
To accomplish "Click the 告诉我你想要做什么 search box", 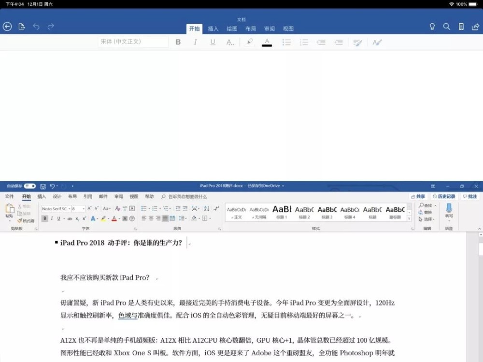I will pyautogui.click(x=184, y=196).
